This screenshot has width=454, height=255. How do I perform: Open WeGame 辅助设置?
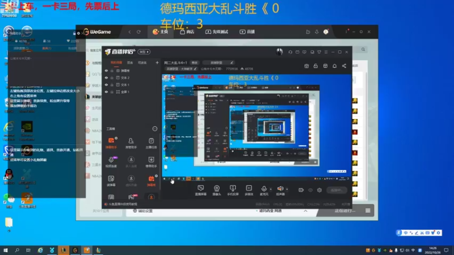pos(143,211)
